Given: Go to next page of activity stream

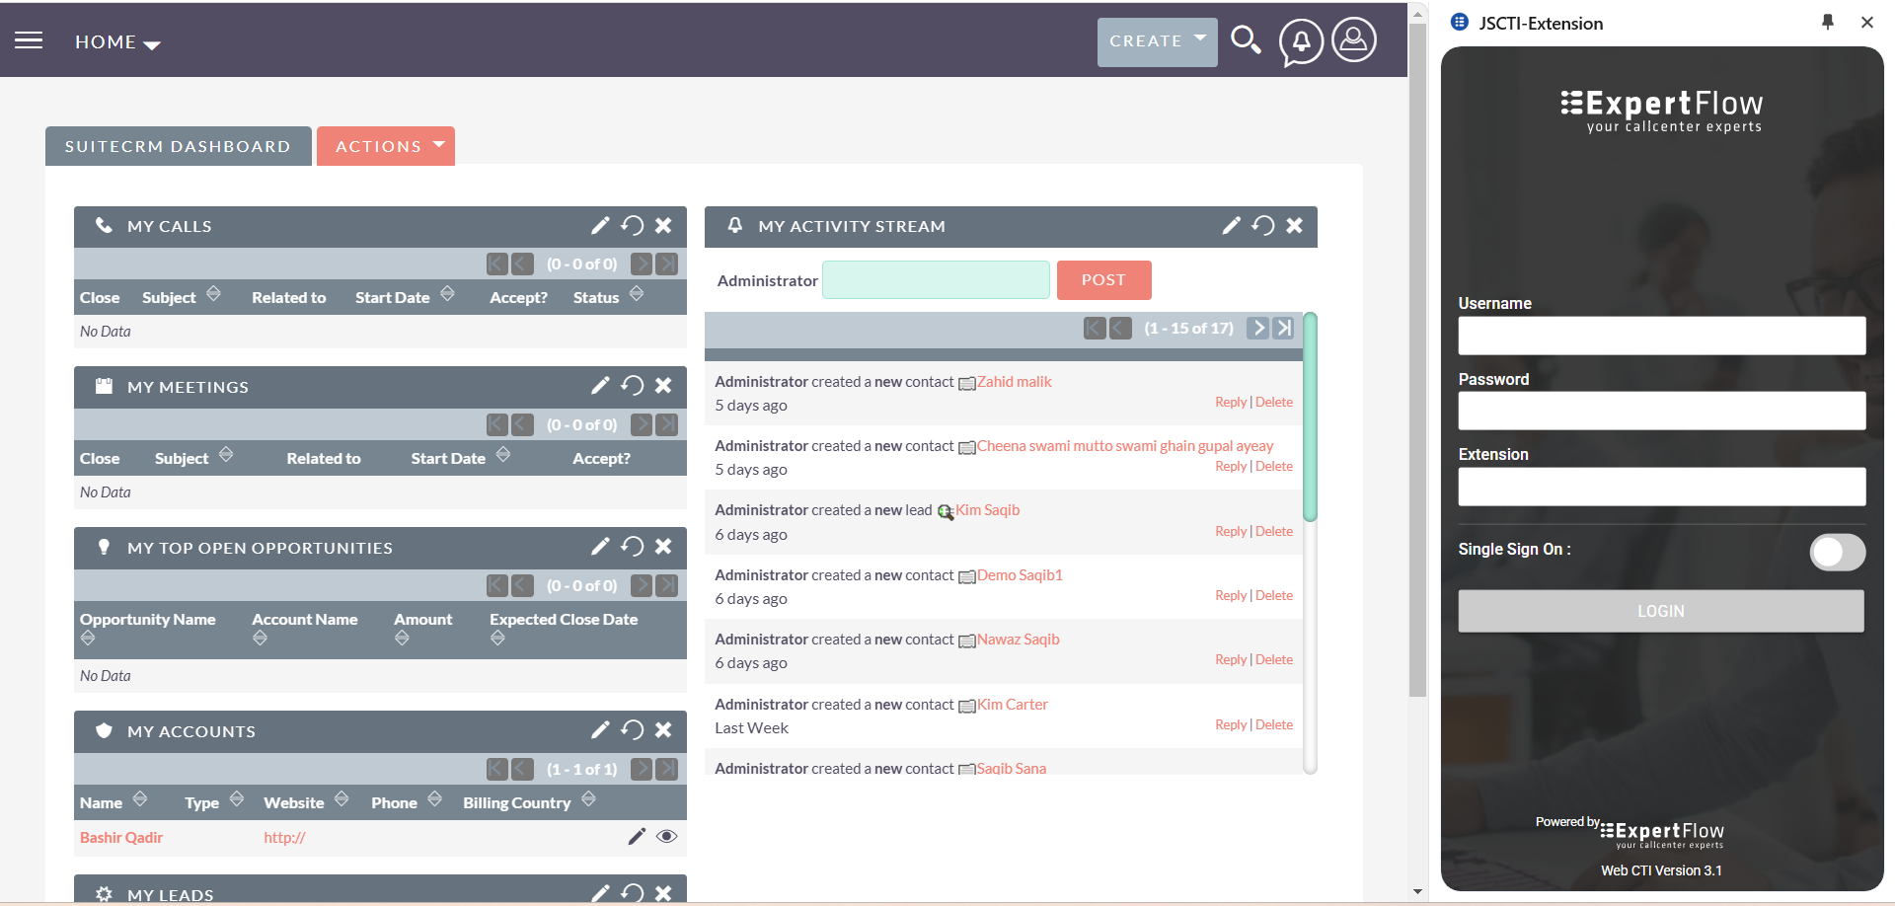Looking at the screenshot, I should pos(1257,328).
